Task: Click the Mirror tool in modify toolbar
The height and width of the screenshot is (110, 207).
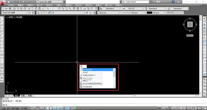Action: coord(205,25)
